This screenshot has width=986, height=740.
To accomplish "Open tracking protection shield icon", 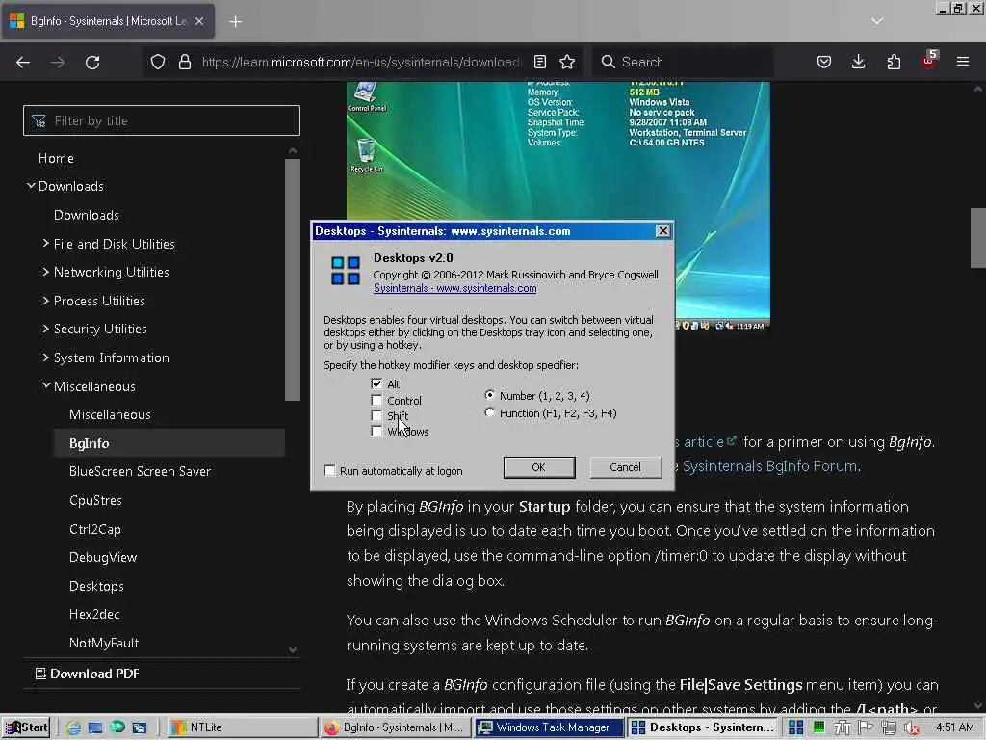I will click(158, 62).
